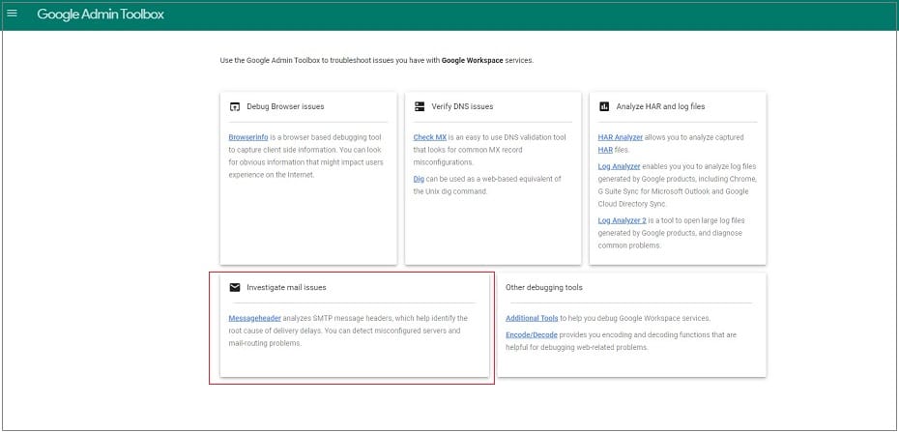Screen dimensions: 899x432
Task: Click the Google Admin Toolbox title
Action: (x=101, y=14)
